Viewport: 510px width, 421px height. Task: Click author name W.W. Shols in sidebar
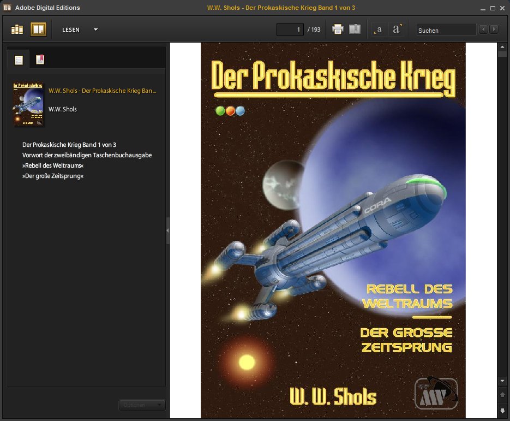[x=62, y=109]
